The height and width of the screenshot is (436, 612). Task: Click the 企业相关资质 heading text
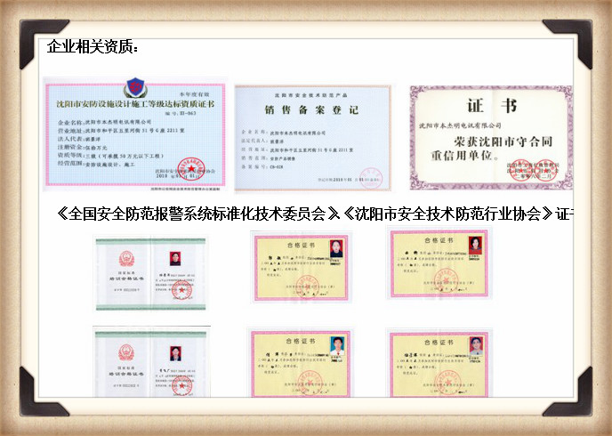pos(93,46)
